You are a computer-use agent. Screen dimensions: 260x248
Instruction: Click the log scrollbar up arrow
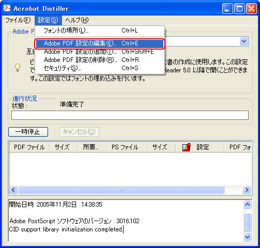pos(248,205)
